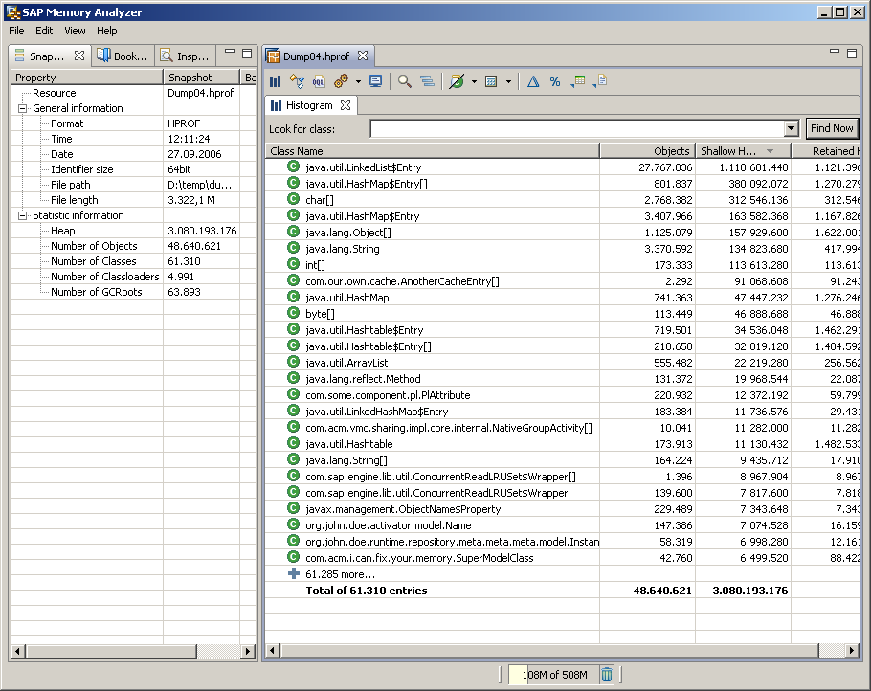871x691 pixels.
Task: Click the Shallow Heap column sort arrow
Action: click(770, 151)
